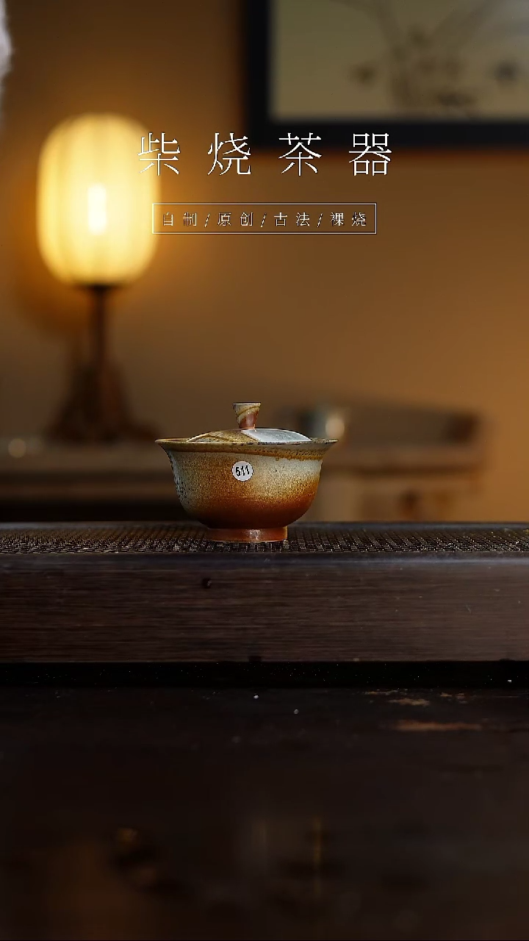Tap the 自制 label in subtitle box
This screenshot has width=529, height=941.
point(180,219)
